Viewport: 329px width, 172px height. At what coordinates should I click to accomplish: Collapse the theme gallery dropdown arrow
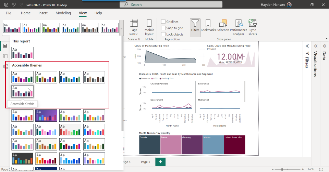[x=121, y=28]
